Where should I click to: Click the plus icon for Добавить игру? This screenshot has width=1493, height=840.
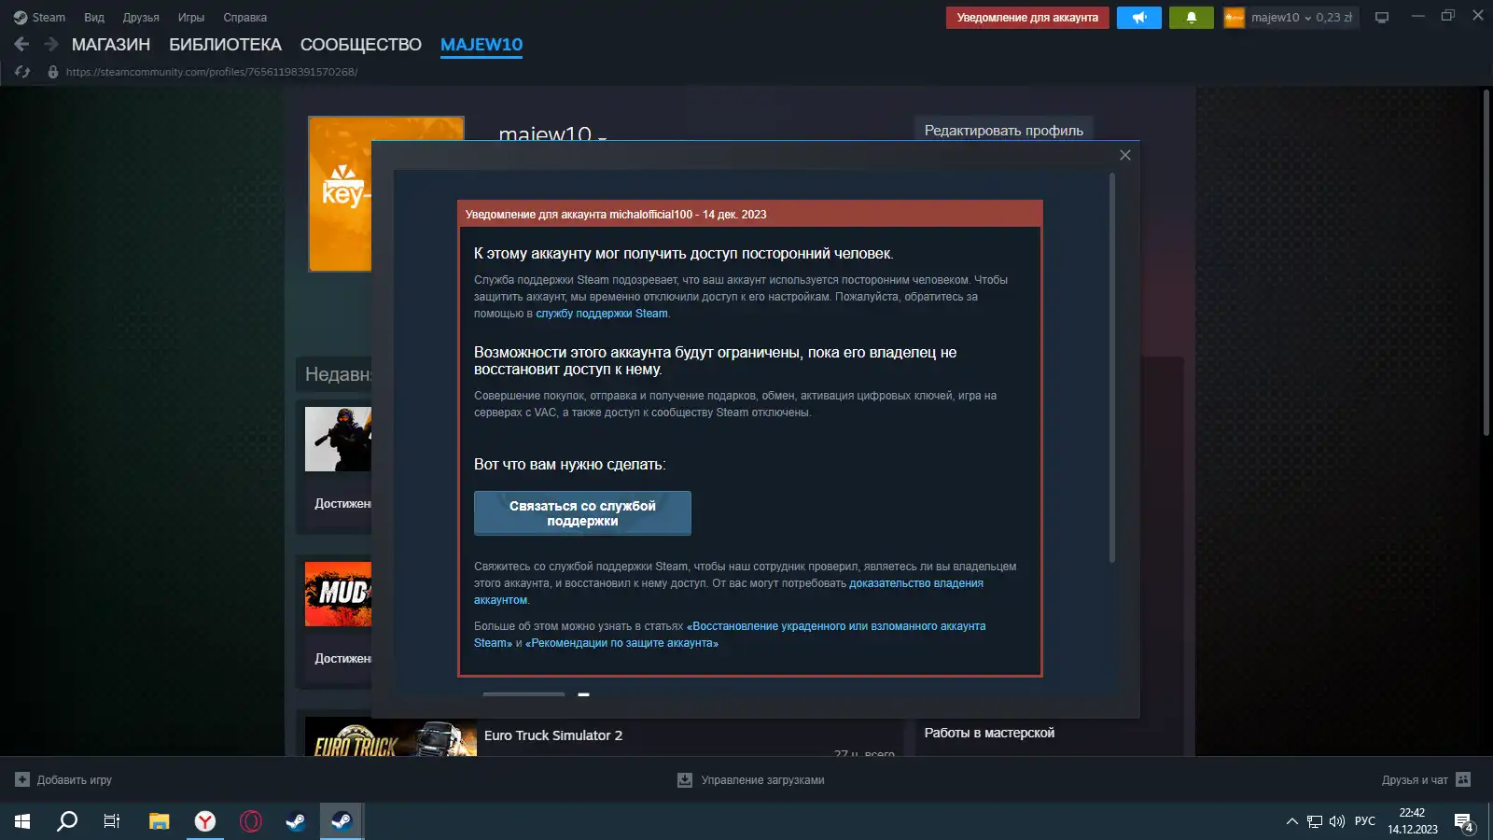point(22,779)
